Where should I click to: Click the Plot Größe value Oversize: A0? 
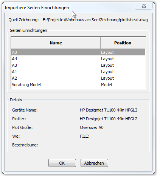pyautogui.click(x=92, y=127)
